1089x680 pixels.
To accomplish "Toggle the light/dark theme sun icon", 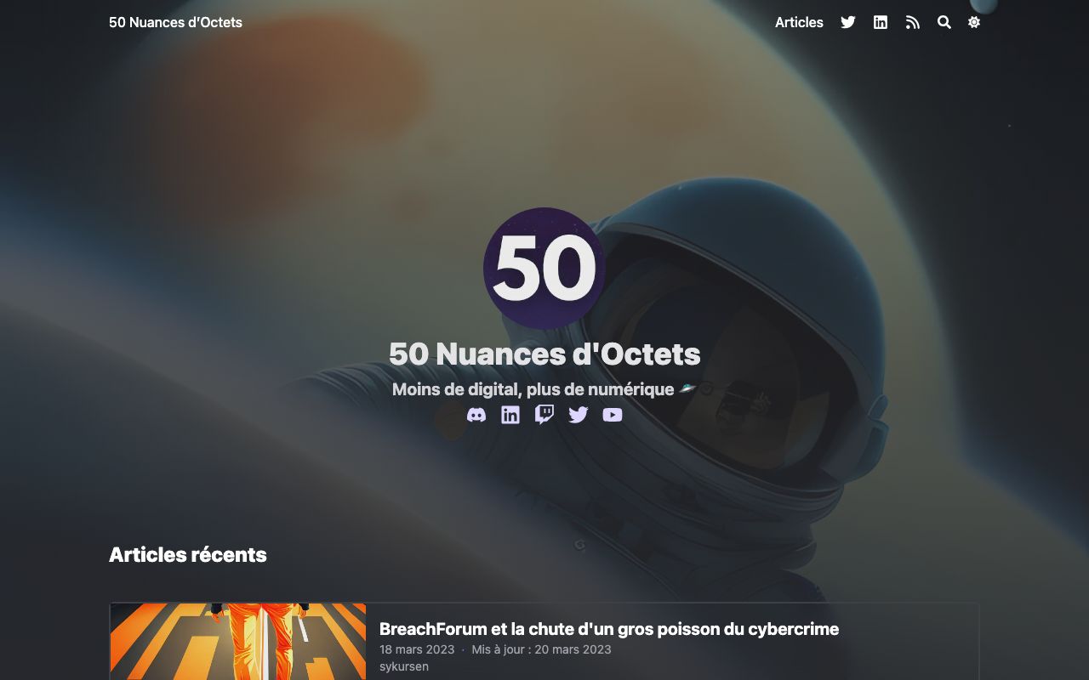I will (974, 23).
